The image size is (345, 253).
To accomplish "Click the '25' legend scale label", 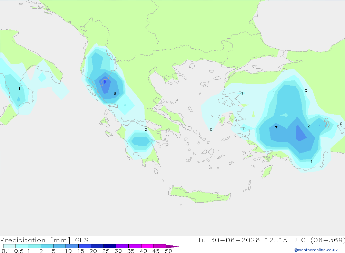I will click(x=106, y=251).
